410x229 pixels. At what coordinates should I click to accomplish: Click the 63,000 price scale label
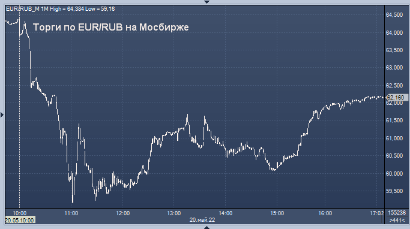click(394, 68)
